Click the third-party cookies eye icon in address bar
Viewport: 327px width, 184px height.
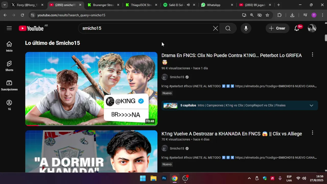click(260, 15)
